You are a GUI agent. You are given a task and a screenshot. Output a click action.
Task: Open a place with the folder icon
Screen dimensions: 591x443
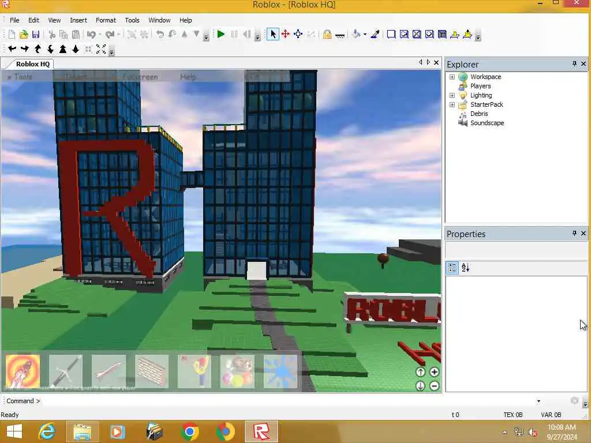pyautogui.click(x=24, y=34)
